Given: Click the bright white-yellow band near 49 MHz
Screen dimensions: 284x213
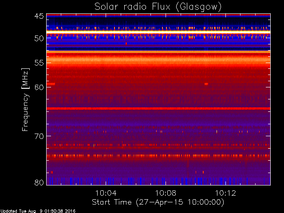Looking at the screenshot, I should pos(158,32).
